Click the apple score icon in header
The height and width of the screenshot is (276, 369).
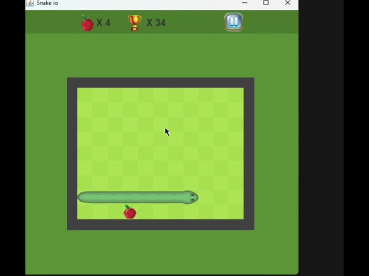87,23
